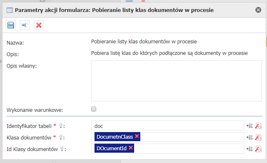Viewport: 267px width, 163px height.
Task: Open variable list for Identyfikator tabeli
Action: pyautogui.click(x=250, y=126)
